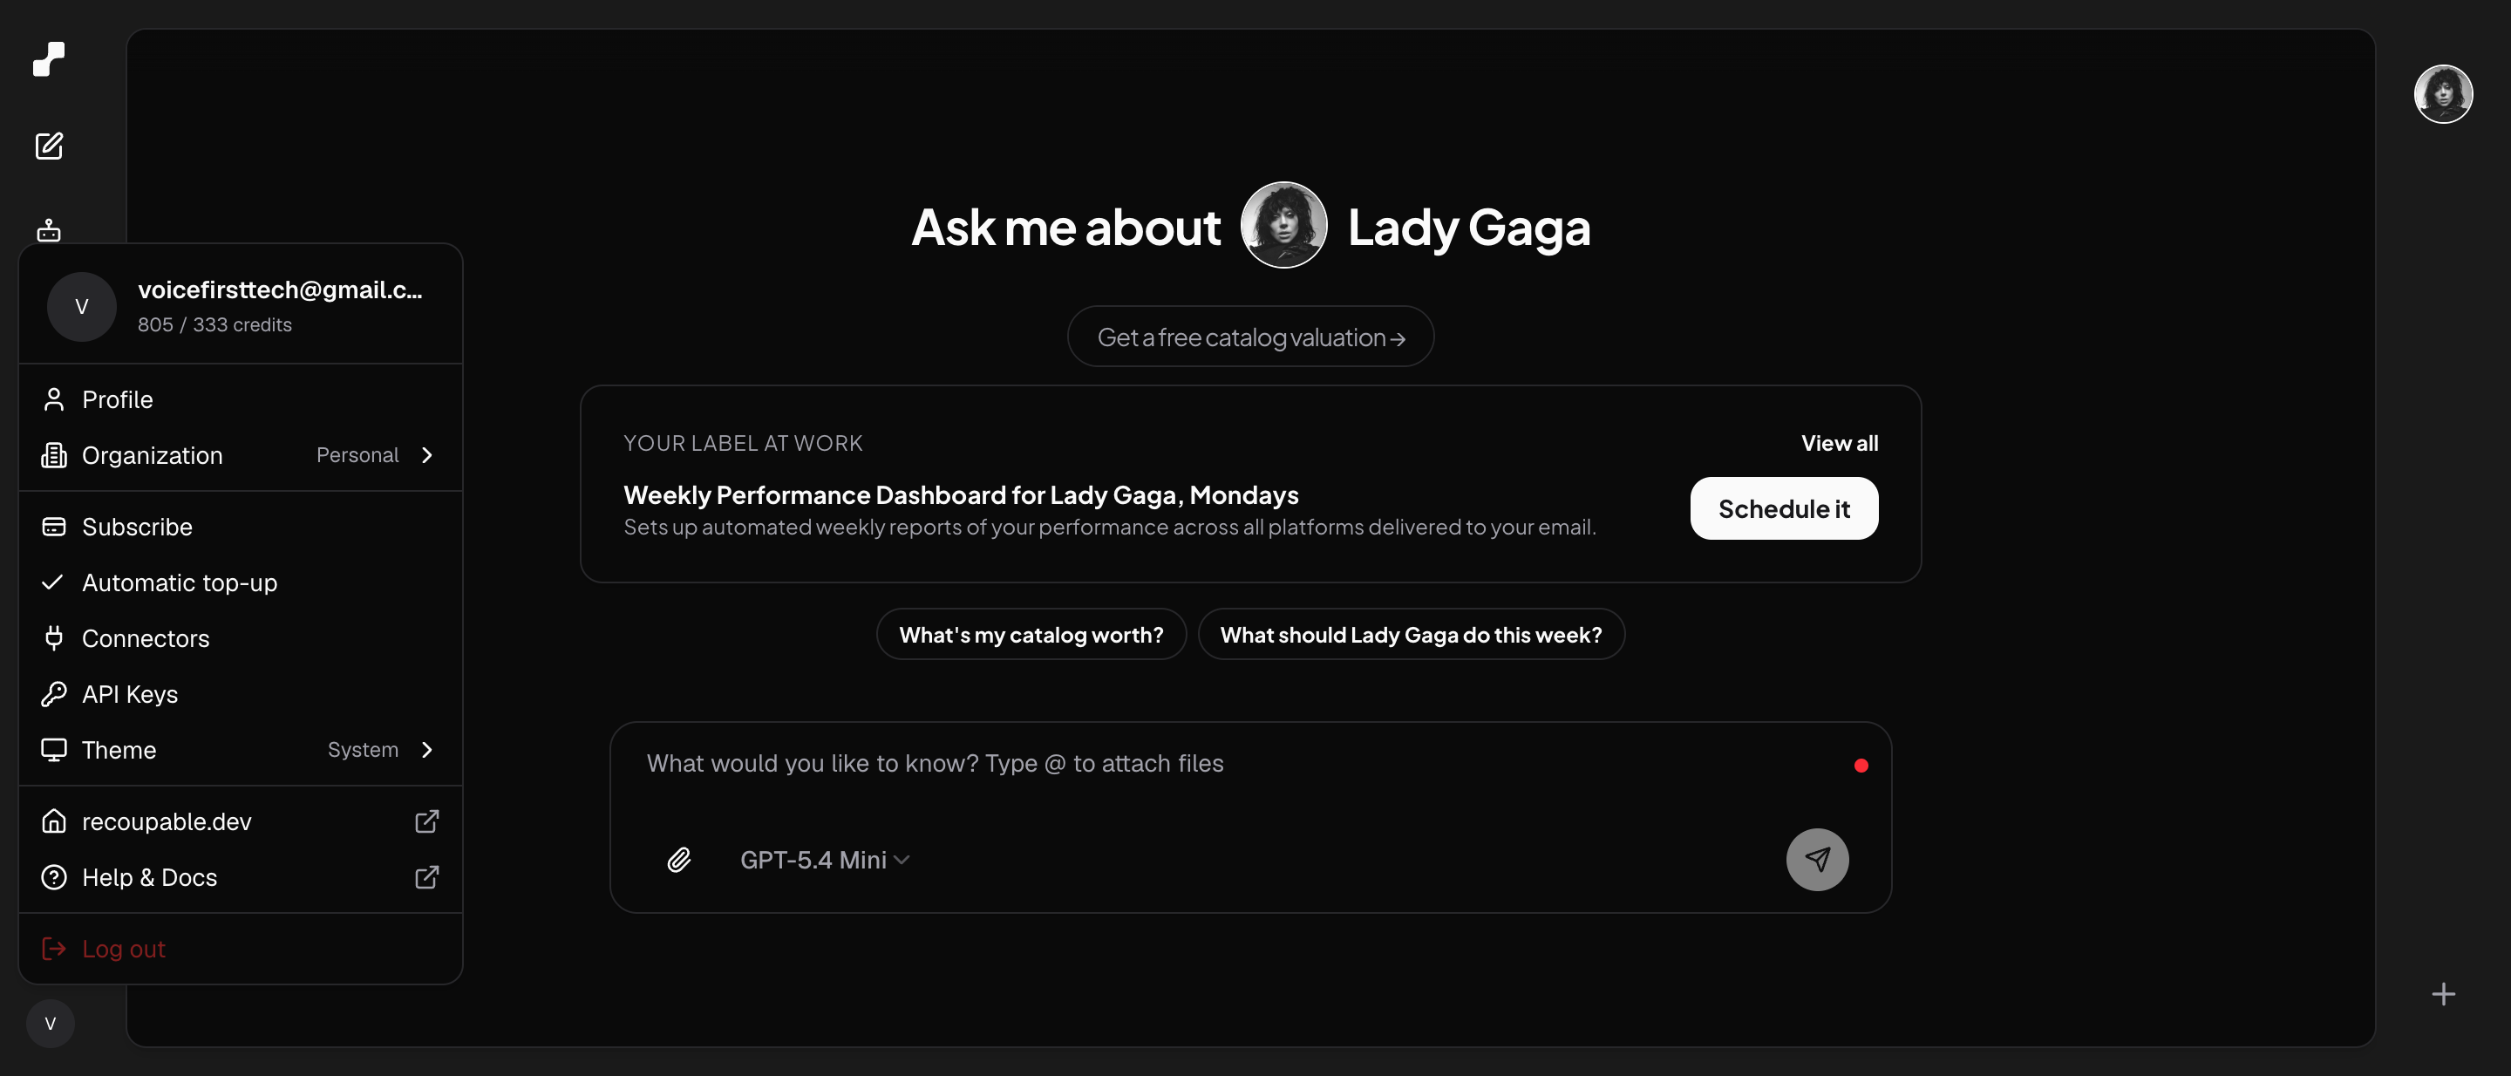Expand the Organization Personal submenu chevron

(427, 455)
